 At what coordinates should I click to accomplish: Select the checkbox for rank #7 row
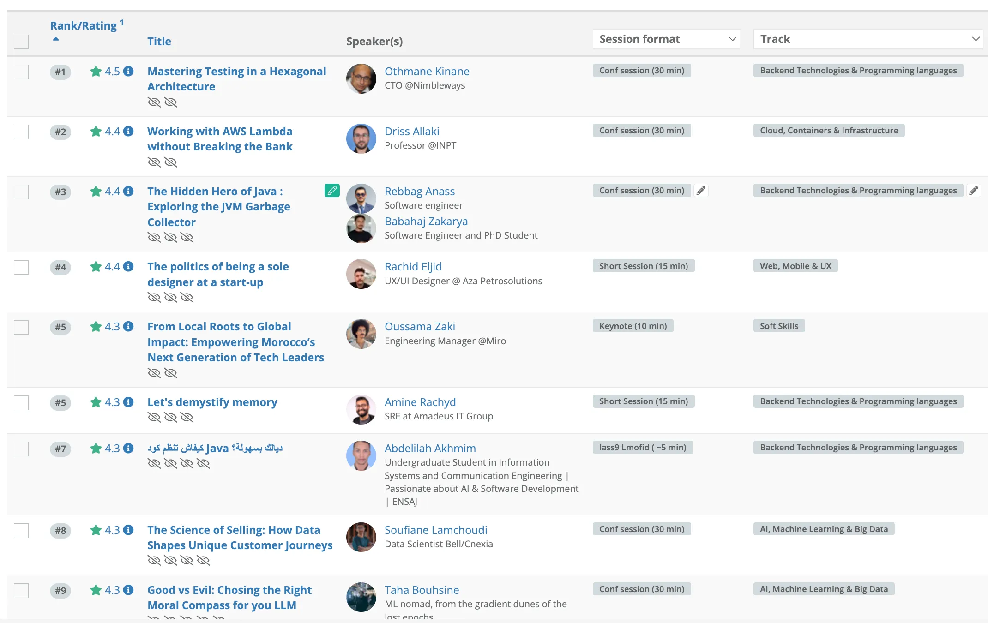21,449
